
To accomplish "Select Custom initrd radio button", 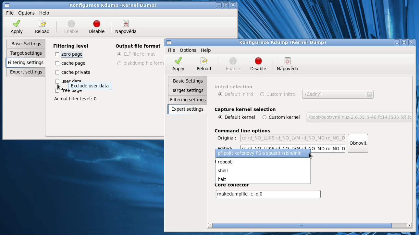I will pyautogui.click(x=262, y=95).
